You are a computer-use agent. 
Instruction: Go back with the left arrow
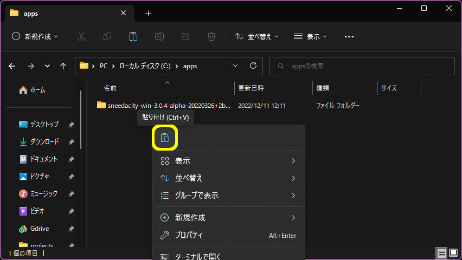(x=12, y=66)
